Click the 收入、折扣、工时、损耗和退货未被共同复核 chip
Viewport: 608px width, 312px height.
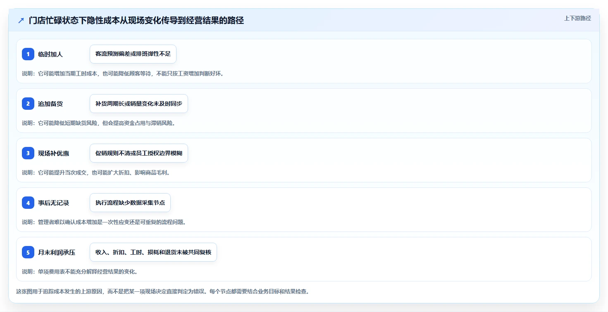(x=153, y=252)
